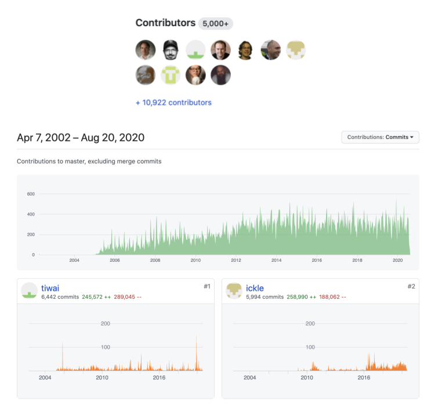
Task: Click the lime green T-shaped identicon avatar
Action: pos(171,75)
